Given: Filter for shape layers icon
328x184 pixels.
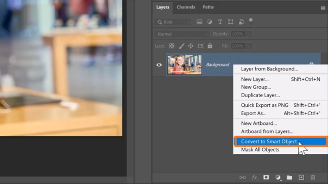Looking at the screenshot, I should pyautogui.click(x=230, y=22).
